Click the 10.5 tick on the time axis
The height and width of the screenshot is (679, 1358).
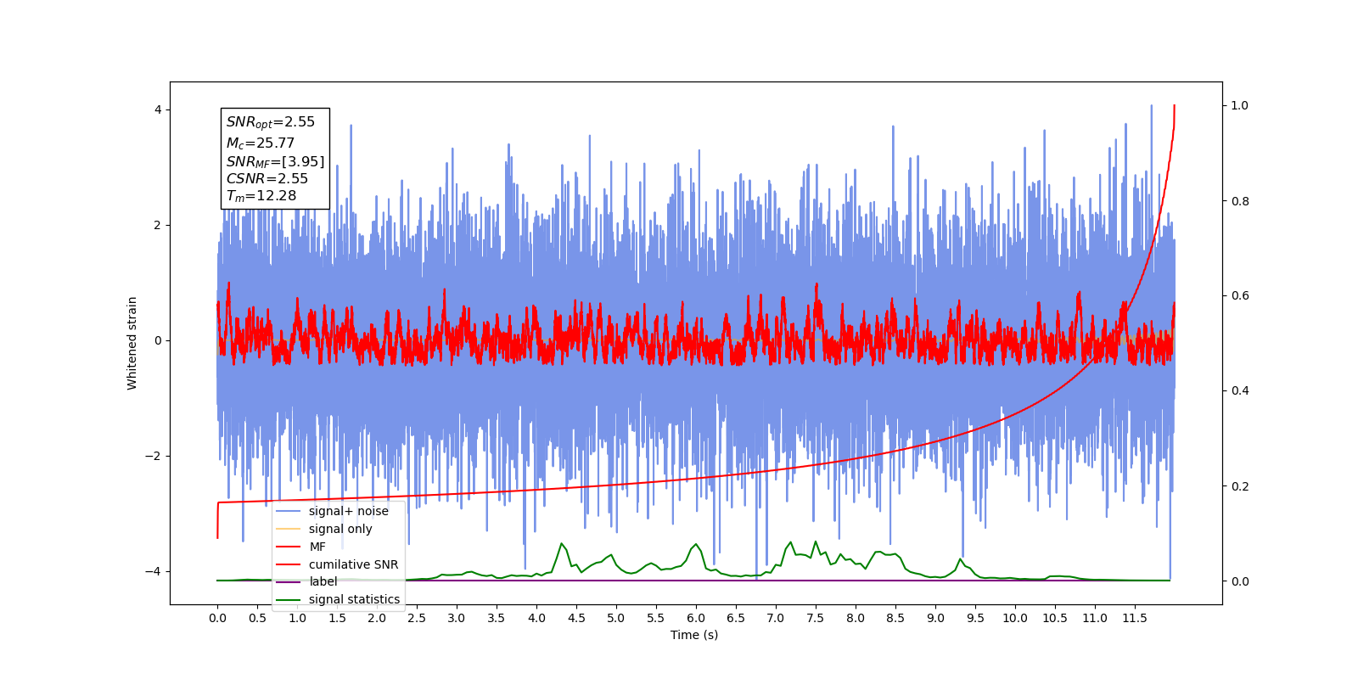pos(1055,618)
